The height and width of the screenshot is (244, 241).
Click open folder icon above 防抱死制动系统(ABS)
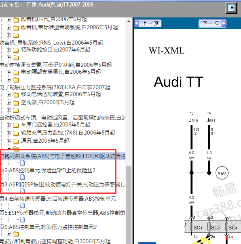click(x=16, y=149)
